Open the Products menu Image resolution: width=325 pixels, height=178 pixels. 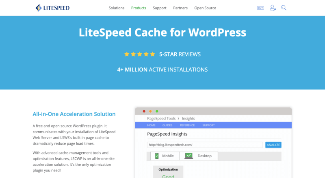tap(139, 8)
